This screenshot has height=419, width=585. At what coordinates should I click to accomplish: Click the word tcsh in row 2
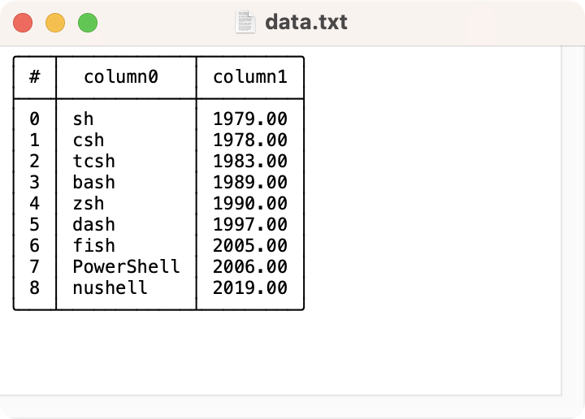[93, 161]
